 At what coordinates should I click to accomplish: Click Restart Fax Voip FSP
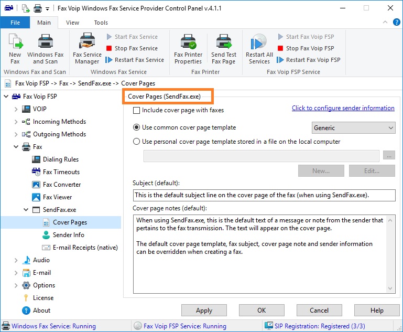pos(309,60)
